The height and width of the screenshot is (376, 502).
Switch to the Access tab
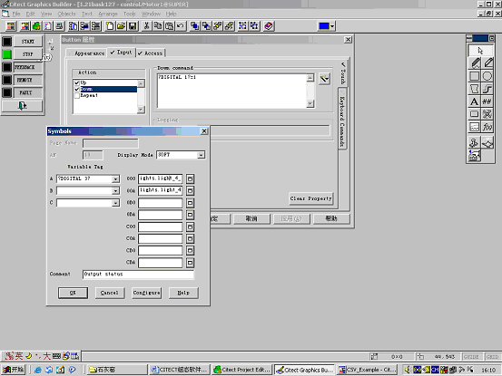(x=151, y=53)
